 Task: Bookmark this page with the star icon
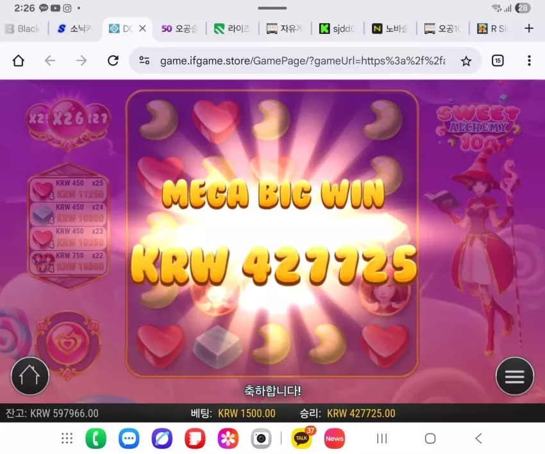[466, 61]
